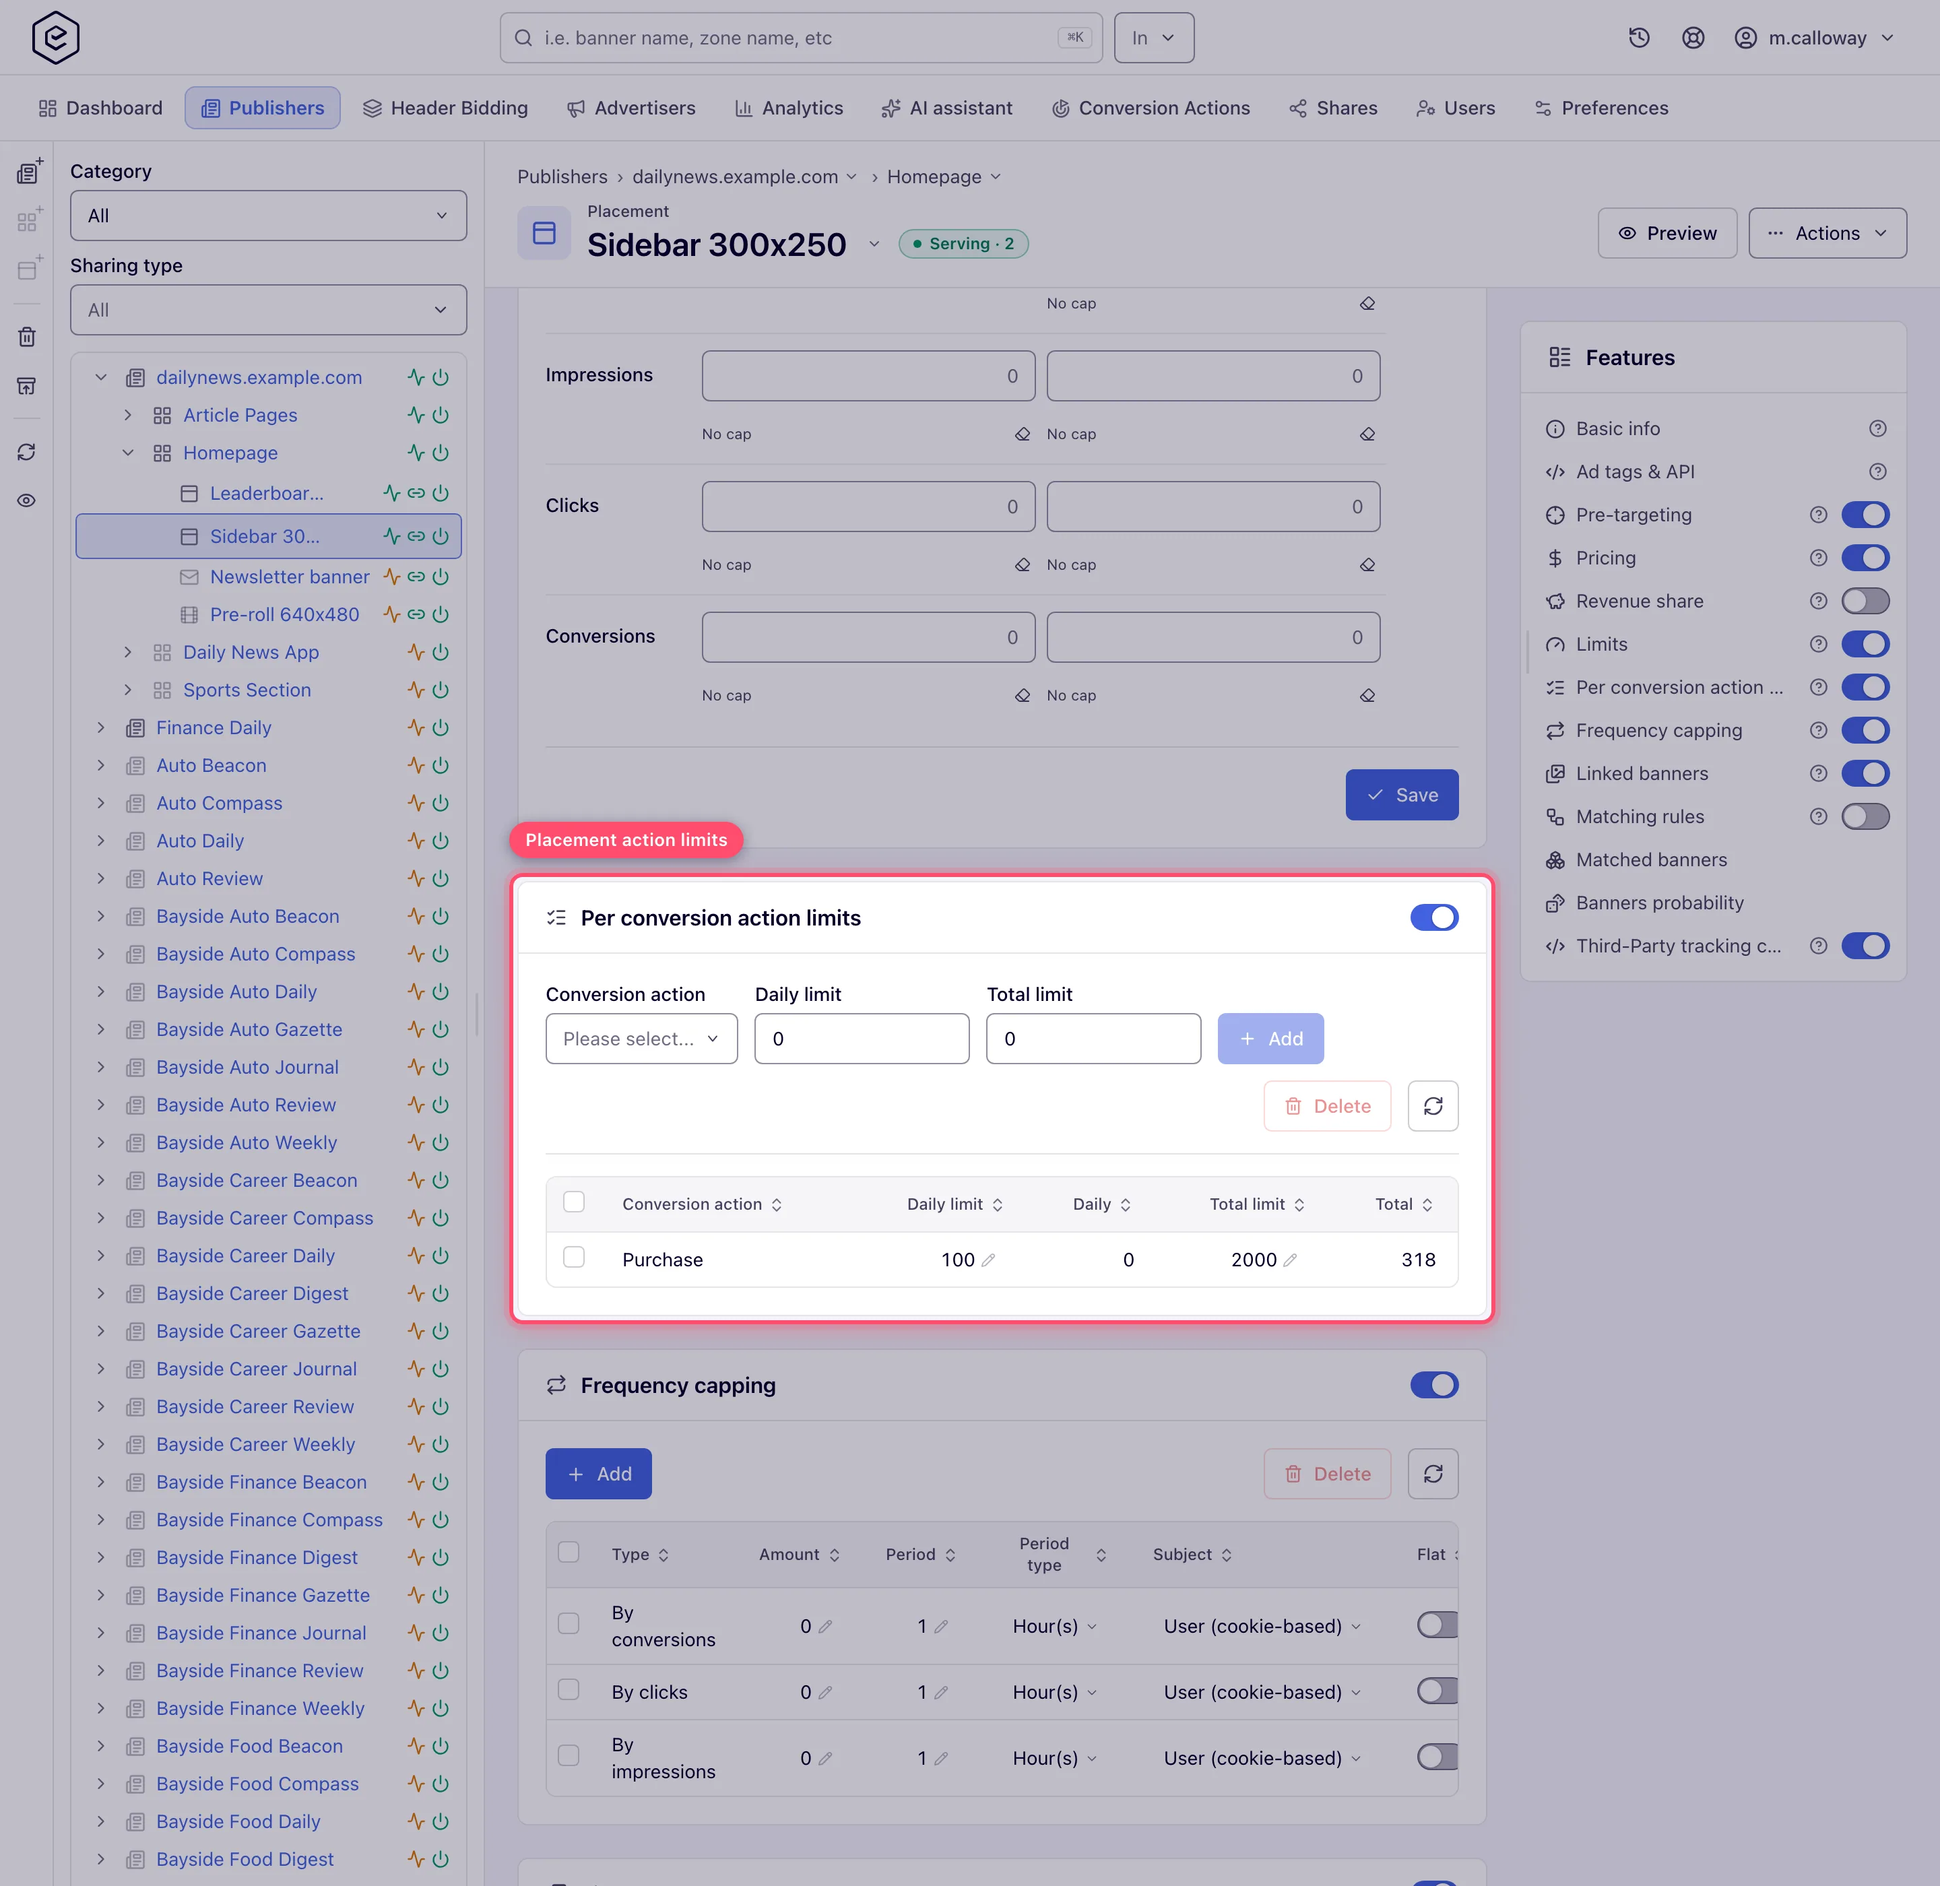Screen dimensions: 1940x1886
Task: Focus the banner name search field
Action: click(x=800, y=38)
